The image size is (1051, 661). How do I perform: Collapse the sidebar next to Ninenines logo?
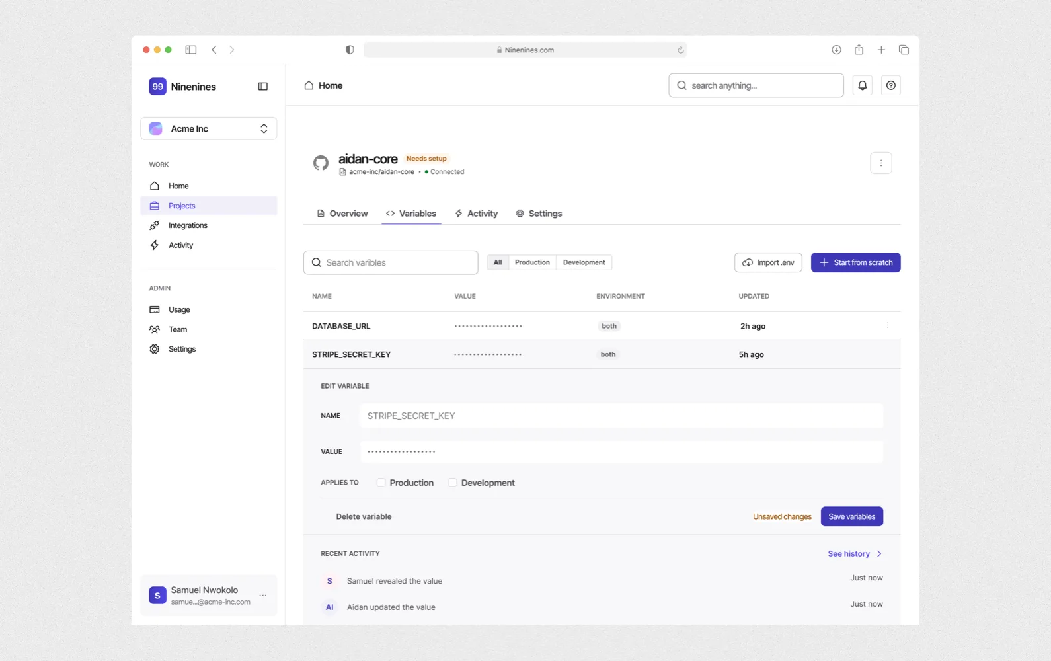[x=262, y=87]
